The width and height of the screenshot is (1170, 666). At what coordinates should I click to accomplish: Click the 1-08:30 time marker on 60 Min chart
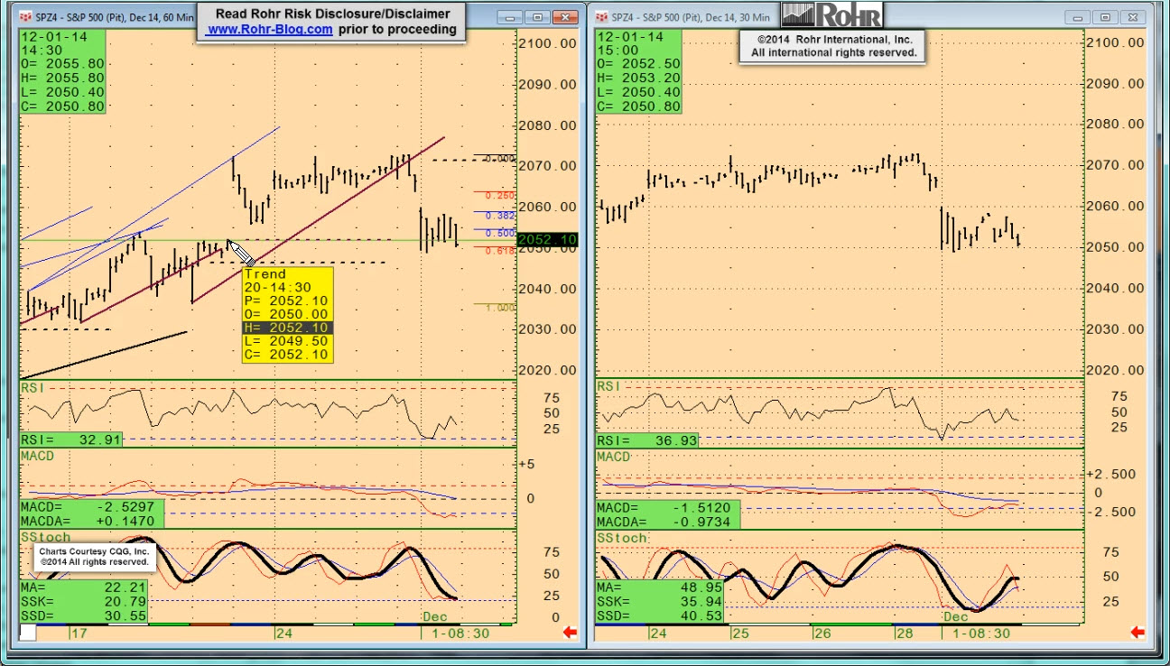[x=460, y=634]
